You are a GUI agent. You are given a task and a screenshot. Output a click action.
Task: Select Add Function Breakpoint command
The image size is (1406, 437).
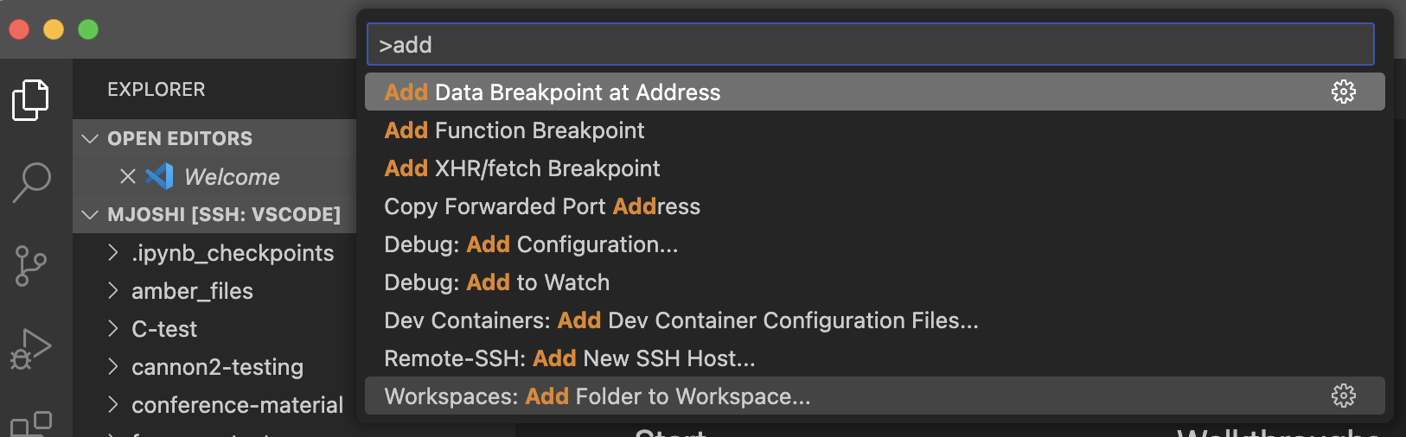(x=514, y=130)
